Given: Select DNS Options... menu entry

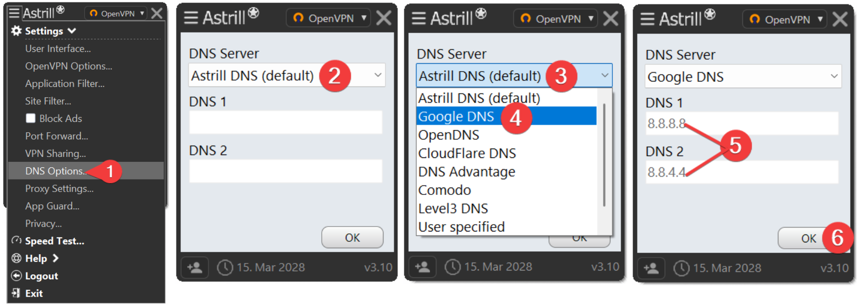Looking at the screenshot, I should (x=86, y=171).
